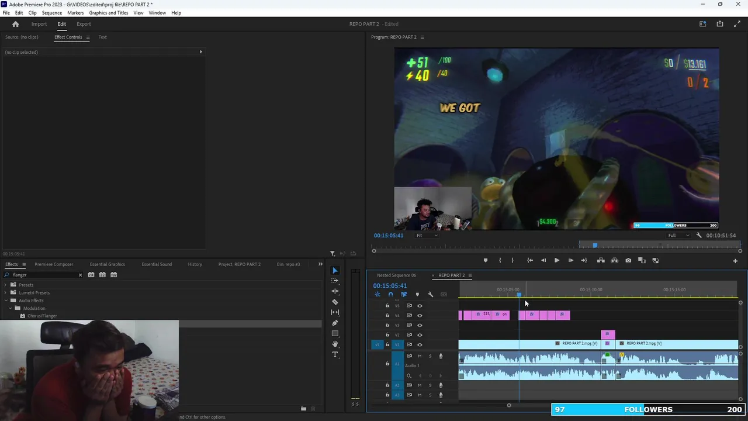
Task: Collapse the Audio Effects folder
Action: point(5,301)
